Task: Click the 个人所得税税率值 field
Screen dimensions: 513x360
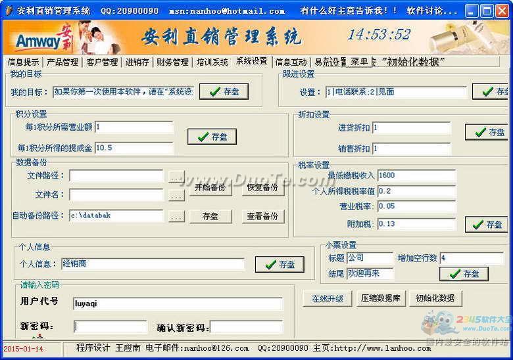Action: [x=417, y=191]
